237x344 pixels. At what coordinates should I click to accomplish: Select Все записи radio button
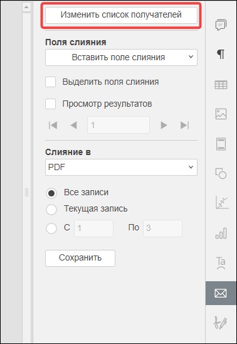coord(51,193)
